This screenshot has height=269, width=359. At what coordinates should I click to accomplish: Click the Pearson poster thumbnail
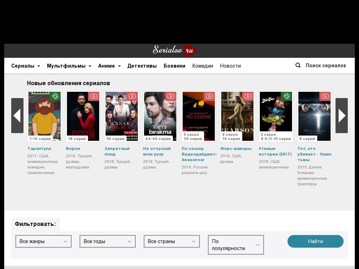coord(237,116)
